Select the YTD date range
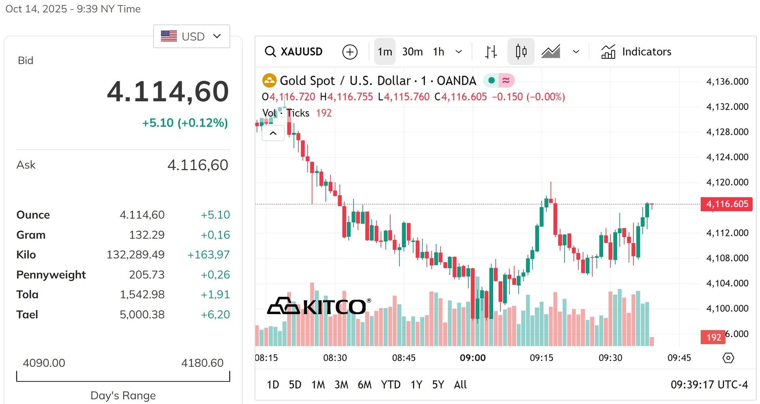760x404 pixels. point(391,385)
